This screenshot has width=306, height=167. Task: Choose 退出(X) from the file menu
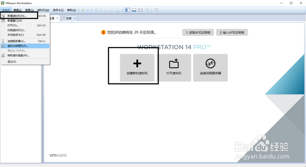click(25, 62)
